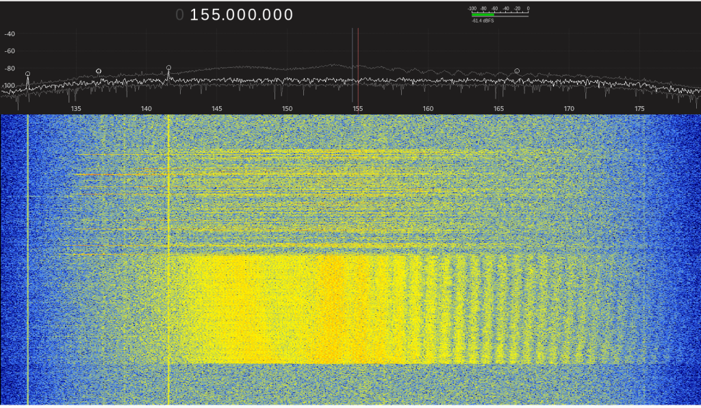The height and width of the screenshot is (408, 701).
Task: Click the digit 1 in the frequency readout
Action: click(194, 15)
